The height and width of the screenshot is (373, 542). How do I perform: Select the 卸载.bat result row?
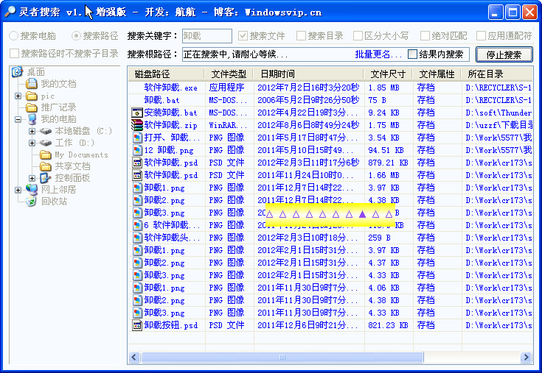pyautogui.click(x=330, y=100)
